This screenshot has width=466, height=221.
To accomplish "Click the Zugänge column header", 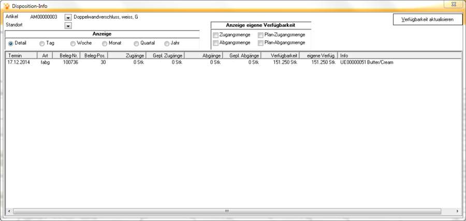I will pyautogui.click(x=127, y=55).
